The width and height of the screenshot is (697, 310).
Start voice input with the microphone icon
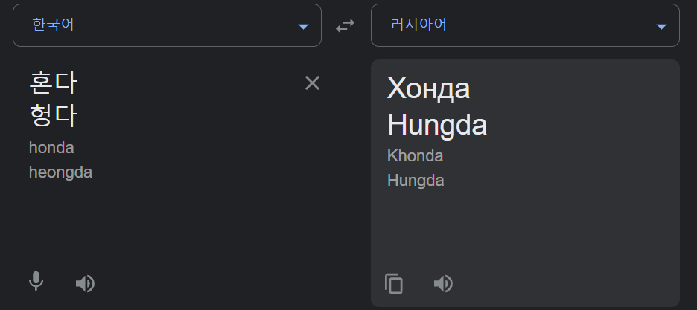[36, 281]
